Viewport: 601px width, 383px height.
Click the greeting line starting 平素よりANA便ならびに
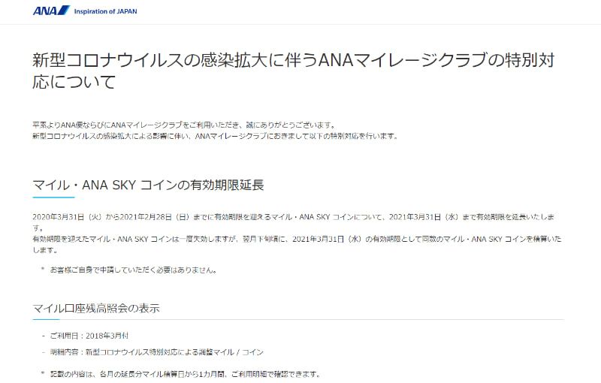click(x=184, y=125)
